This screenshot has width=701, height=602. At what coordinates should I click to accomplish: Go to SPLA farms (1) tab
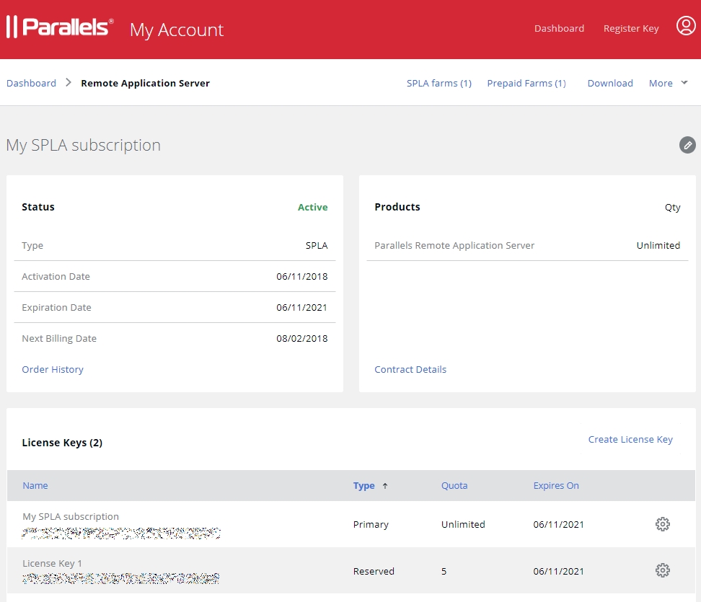(x=438, y=83)
